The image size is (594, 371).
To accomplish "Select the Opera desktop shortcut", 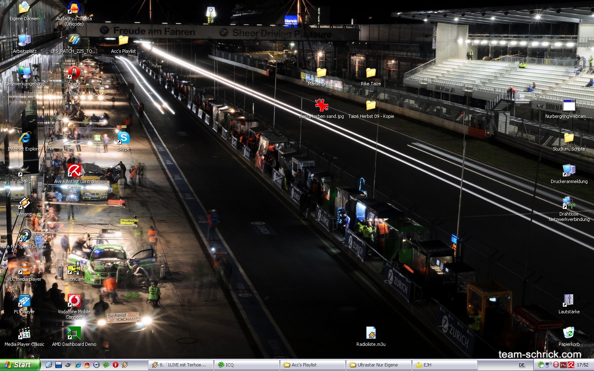I will coord(74,77).
